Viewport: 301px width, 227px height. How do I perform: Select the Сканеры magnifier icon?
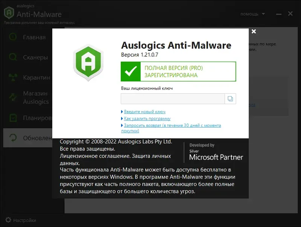(12, 58)
